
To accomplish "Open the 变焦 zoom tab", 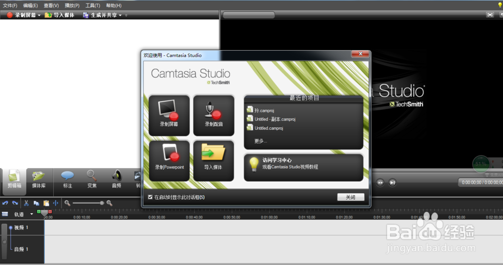I will click(92, 180).
